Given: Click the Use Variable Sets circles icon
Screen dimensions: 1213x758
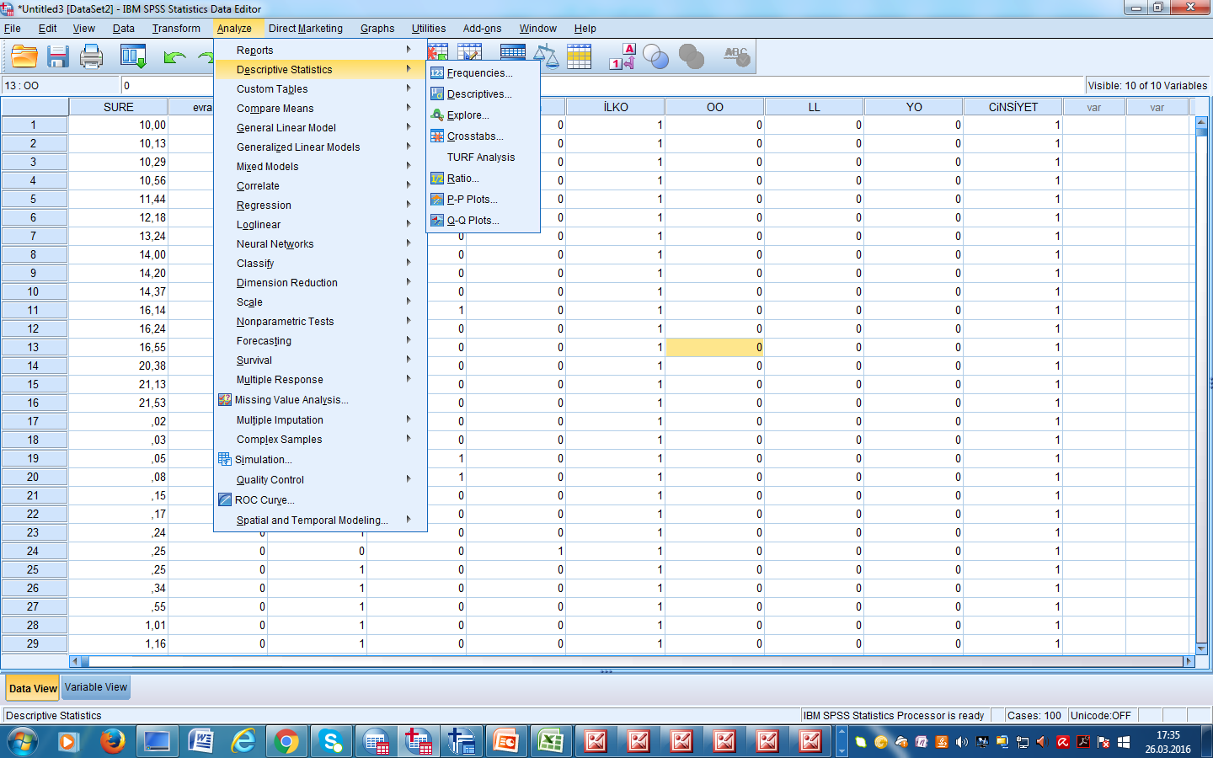Looking at the screenshot, I should [655, 57].
